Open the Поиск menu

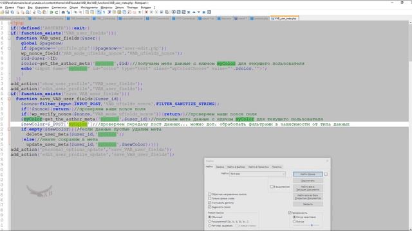pos(21,8)
